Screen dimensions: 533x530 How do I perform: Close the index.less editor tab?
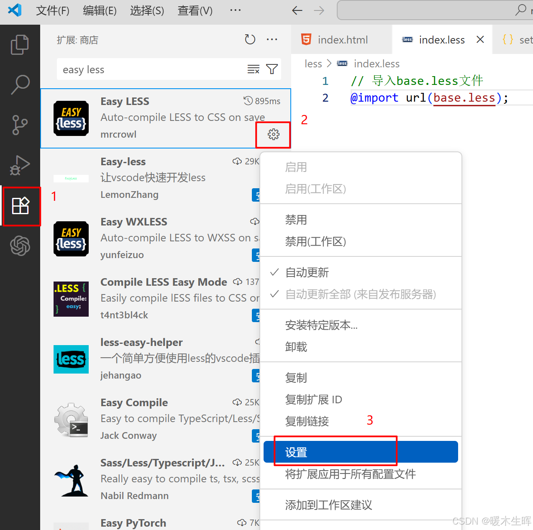coord(480,39)
